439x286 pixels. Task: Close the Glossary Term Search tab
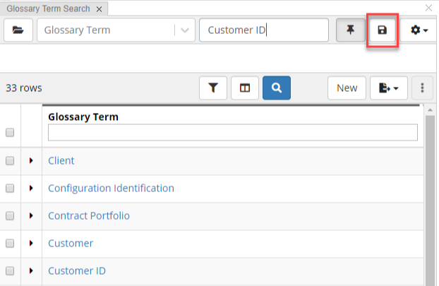point(99,9)
